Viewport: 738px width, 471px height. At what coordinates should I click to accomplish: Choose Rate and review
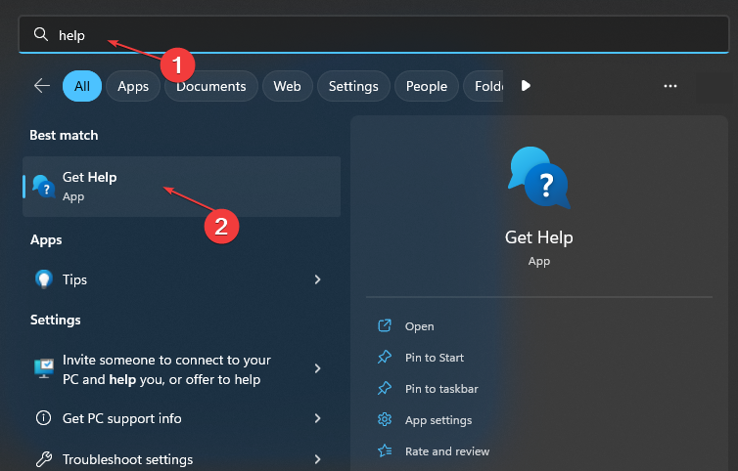[447, 451]
